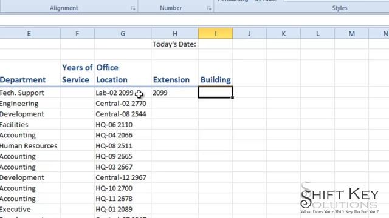This screenshot has height=218, width=389.
Task: Select the Central-08 2544 cell
Action: click(x=123, y=114)
